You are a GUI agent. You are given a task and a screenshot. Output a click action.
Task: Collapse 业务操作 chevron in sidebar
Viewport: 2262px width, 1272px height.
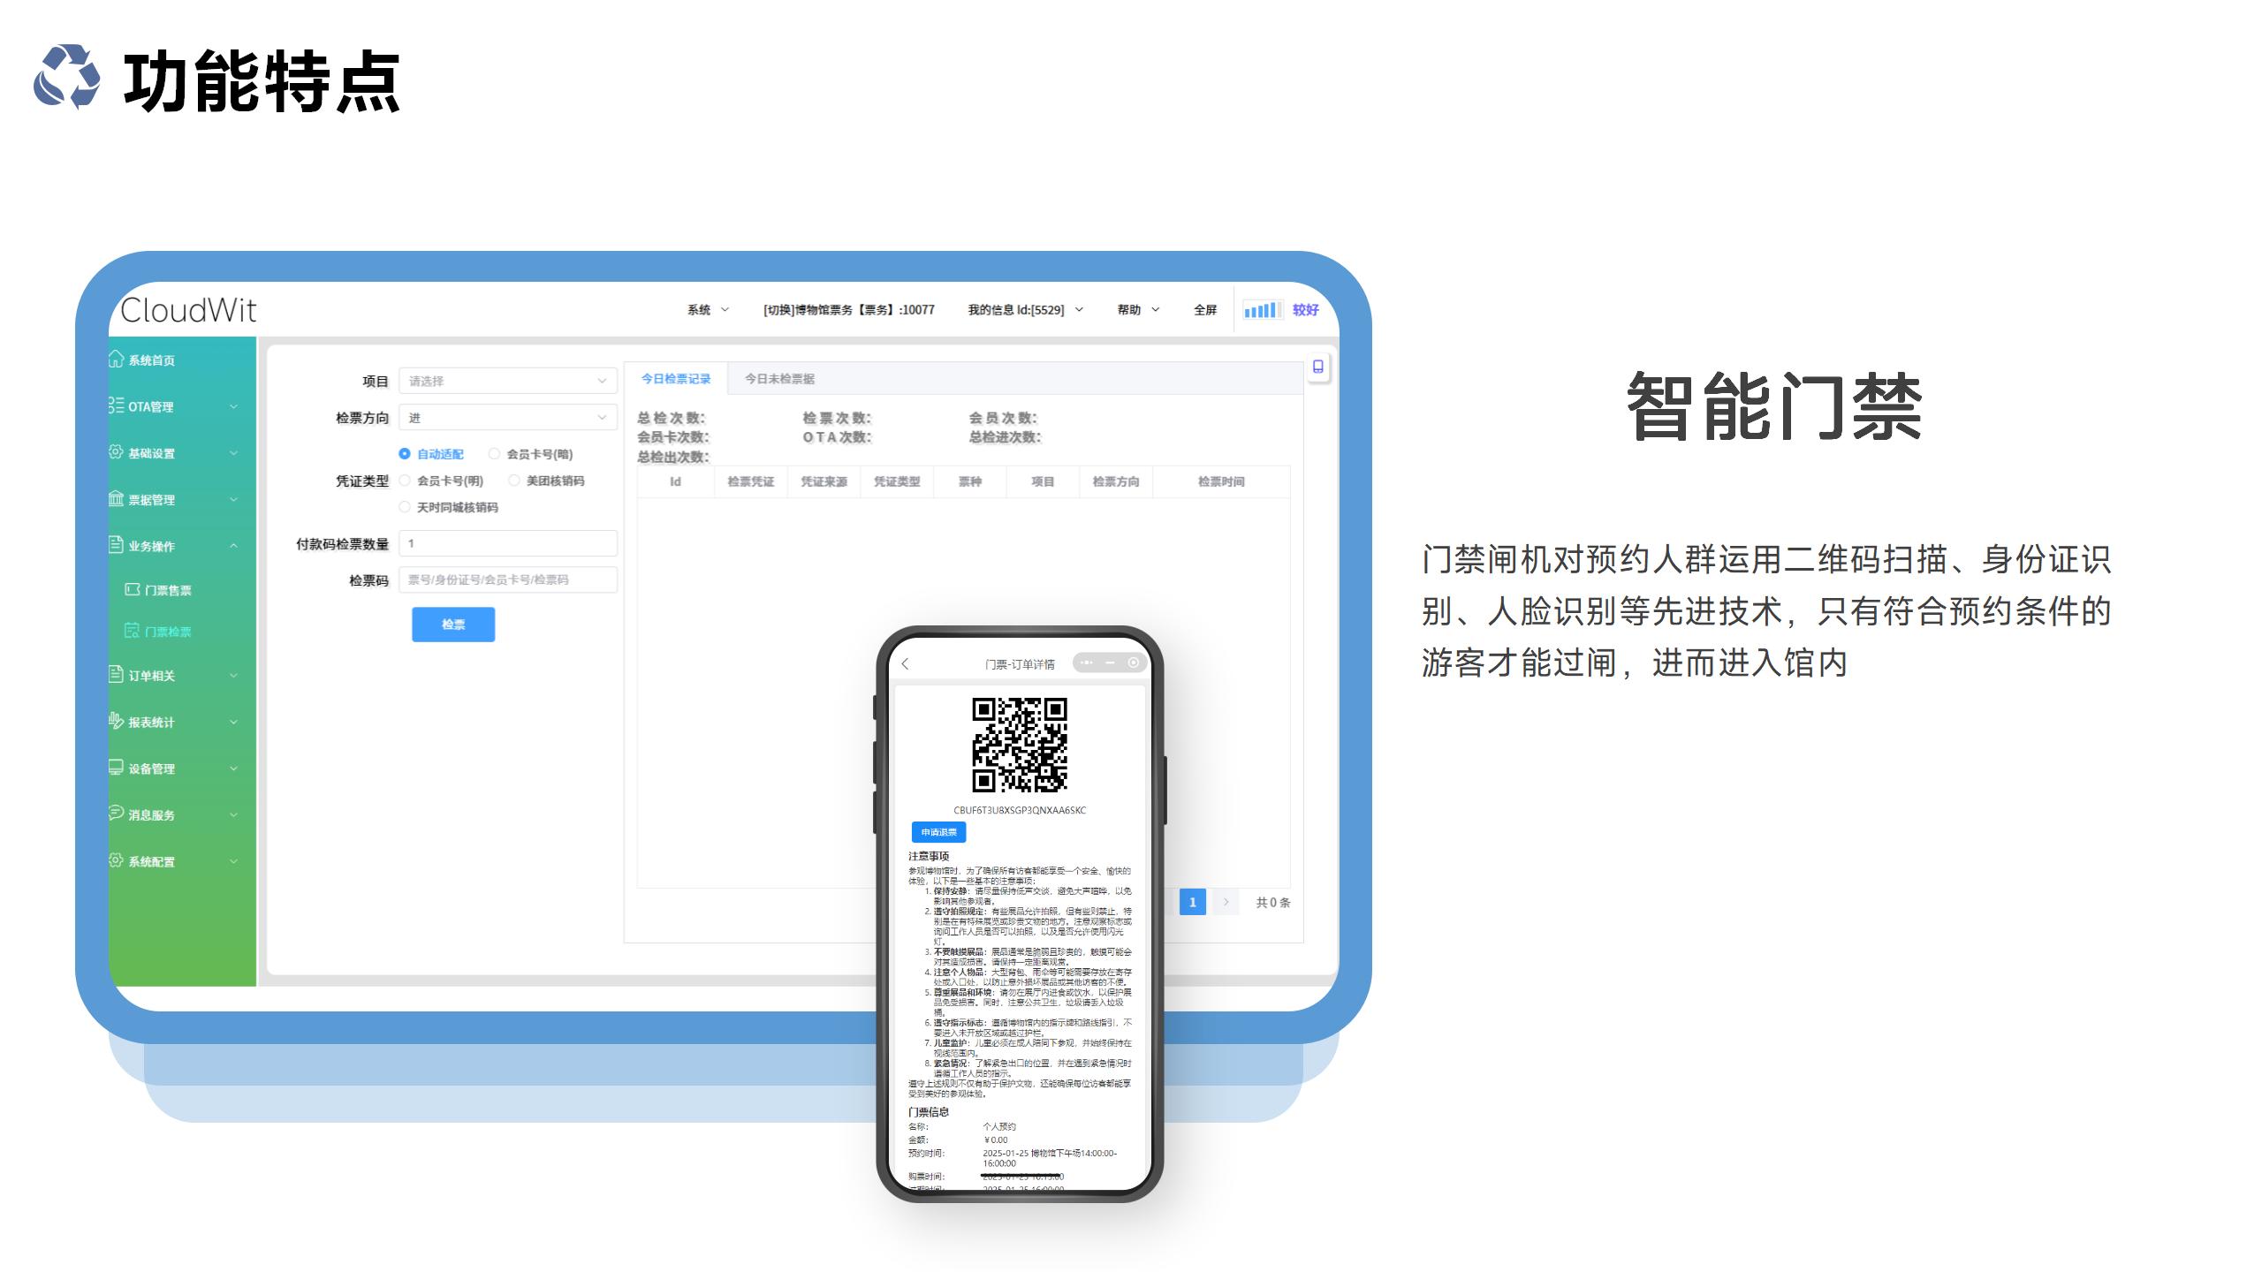234,546
